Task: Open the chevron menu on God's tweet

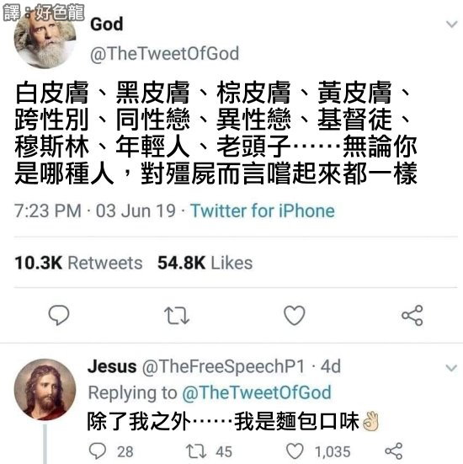Action: click(x=452, y=24)
